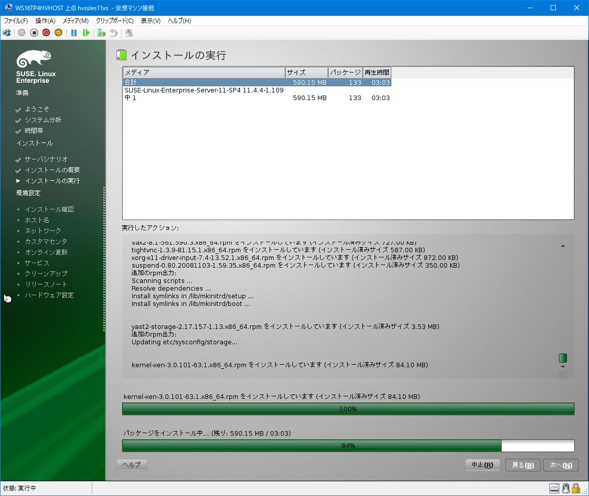Click the green installation page title icon
Screen dimensions: 589x496
(121, 55)
